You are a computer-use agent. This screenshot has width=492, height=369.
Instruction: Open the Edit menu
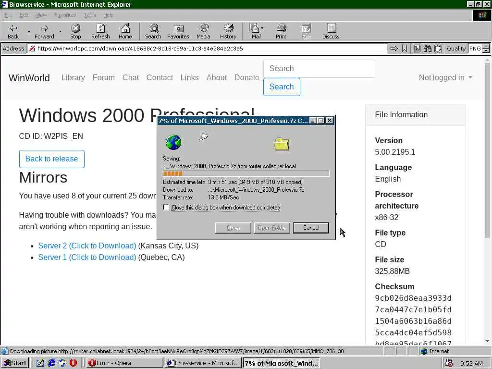click(x=24, y=15)
